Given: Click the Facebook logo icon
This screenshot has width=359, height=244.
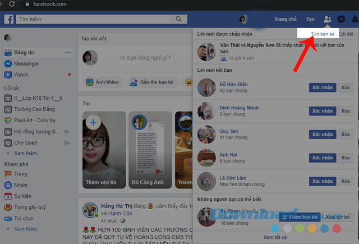Looking at the screenshot, I should coord(9,19).
